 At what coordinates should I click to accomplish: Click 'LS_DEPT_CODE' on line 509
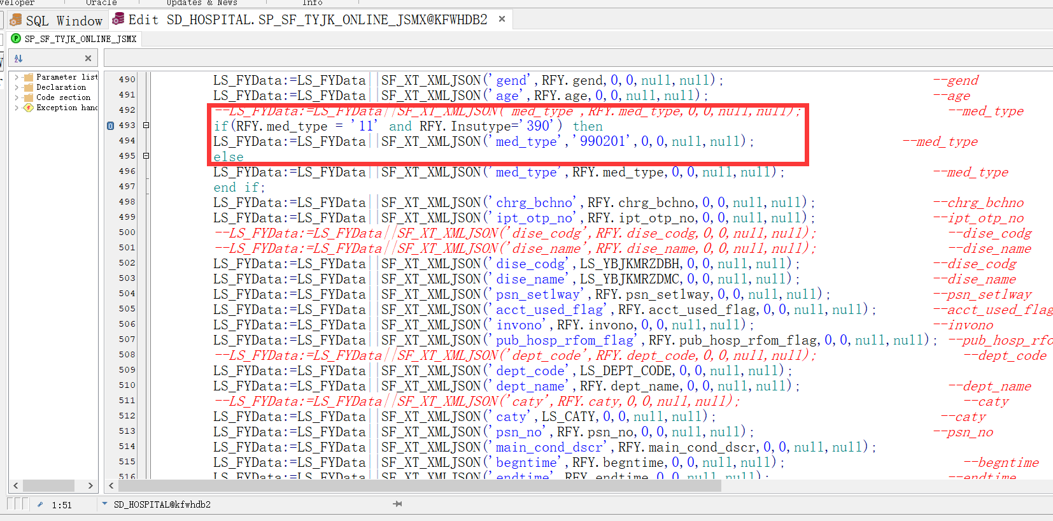coord(626,371)
